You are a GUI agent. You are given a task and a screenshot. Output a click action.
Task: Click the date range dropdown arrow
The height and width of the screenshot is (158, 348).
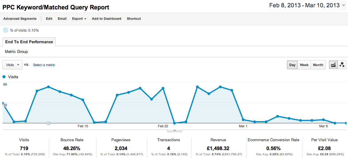point(343,6)
